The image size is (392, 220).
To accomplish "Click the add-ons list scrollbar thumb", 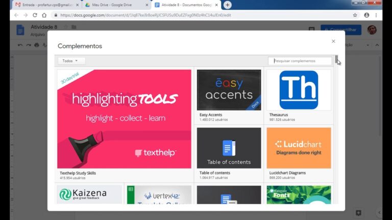I will [x=336, y=60].
